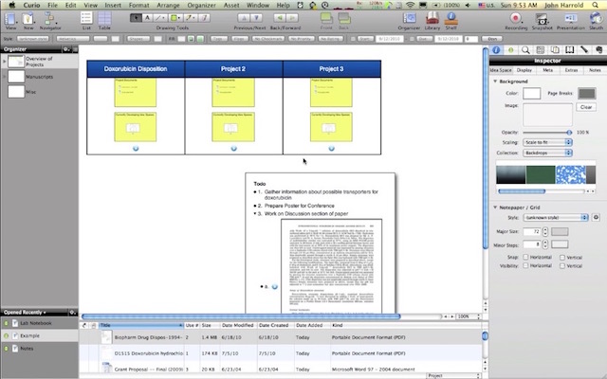Viewport: 607px width, 379px height.
Task: Adjust the Opacity slider
Action: (x=547, y=133)
